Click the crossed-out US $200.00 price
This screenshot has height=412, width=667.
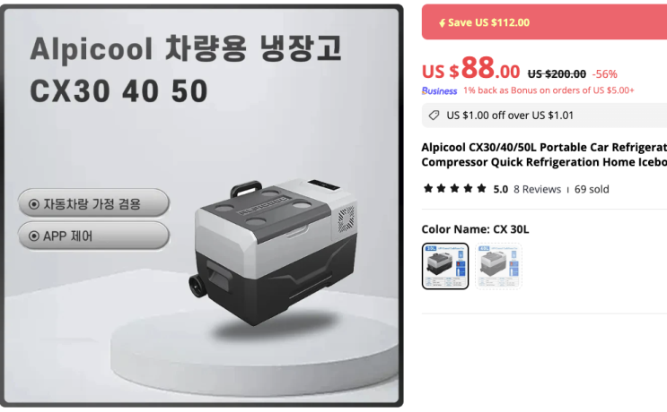[557, 74]
